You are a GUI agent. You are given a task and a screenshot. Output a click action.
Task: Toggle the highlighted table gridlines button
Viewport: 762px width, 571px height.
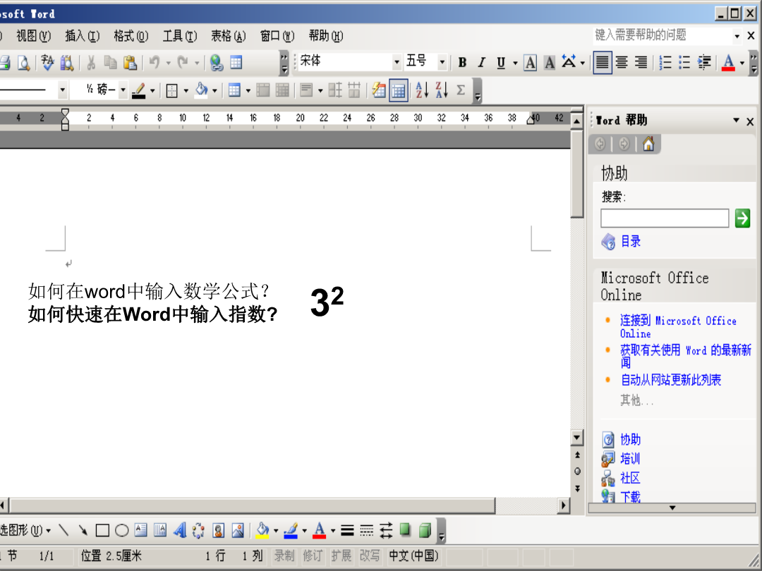tap(399, 90)
